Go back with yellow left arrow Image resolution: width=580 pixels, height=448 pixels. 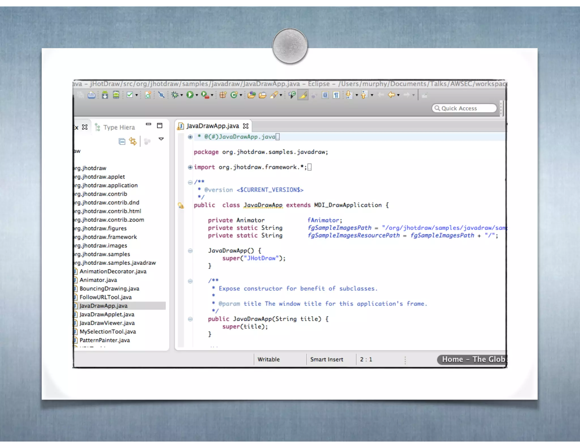(x=391, y=95)
